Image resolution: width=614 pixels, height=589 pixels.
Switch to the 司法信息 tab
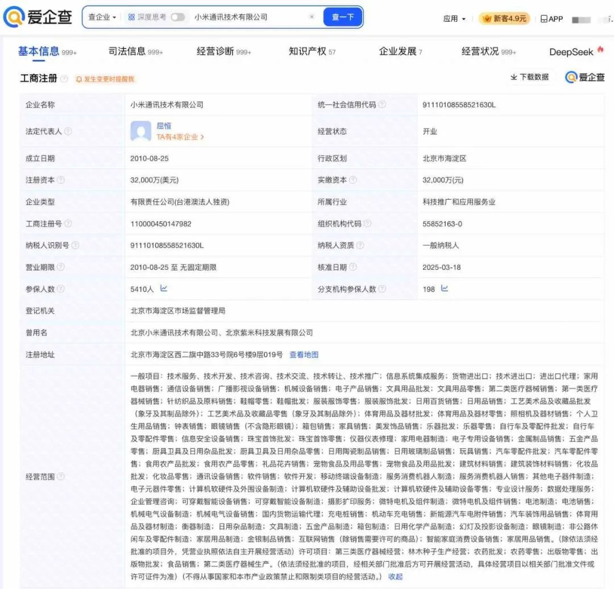point(135,52)
